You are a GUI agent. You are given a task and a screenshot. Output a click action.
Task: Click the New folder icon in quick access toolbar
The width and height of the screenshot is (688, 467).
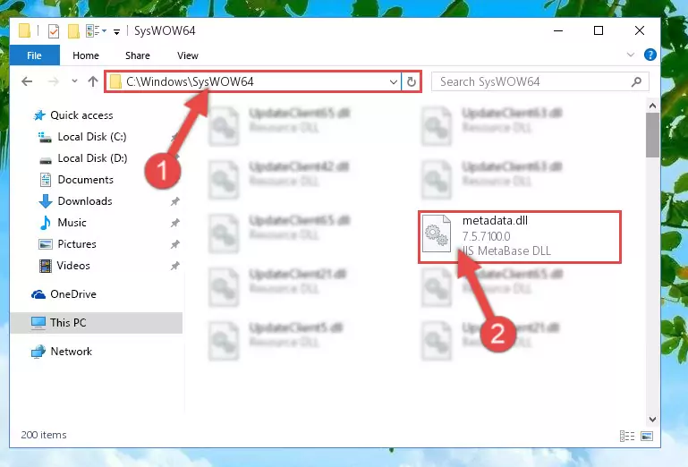(x=73, y=31)
